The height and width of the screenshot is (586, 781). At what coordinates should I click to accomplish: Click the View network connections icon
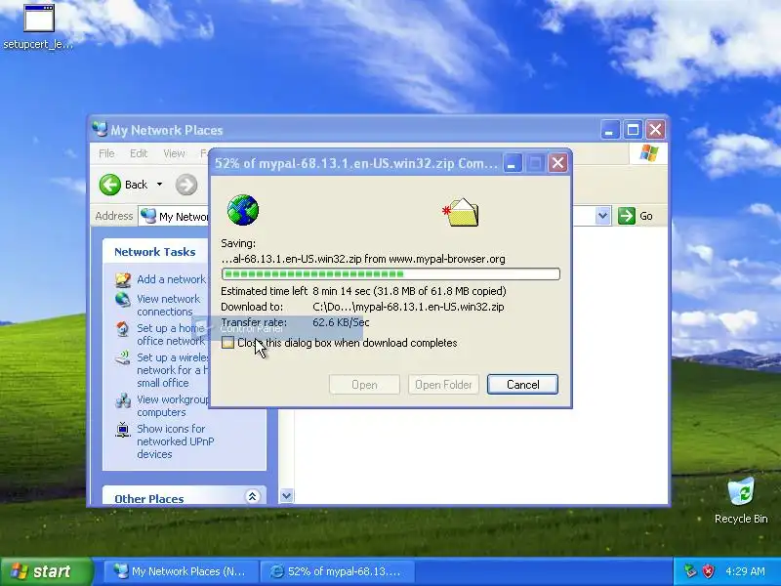coord(123,300)
